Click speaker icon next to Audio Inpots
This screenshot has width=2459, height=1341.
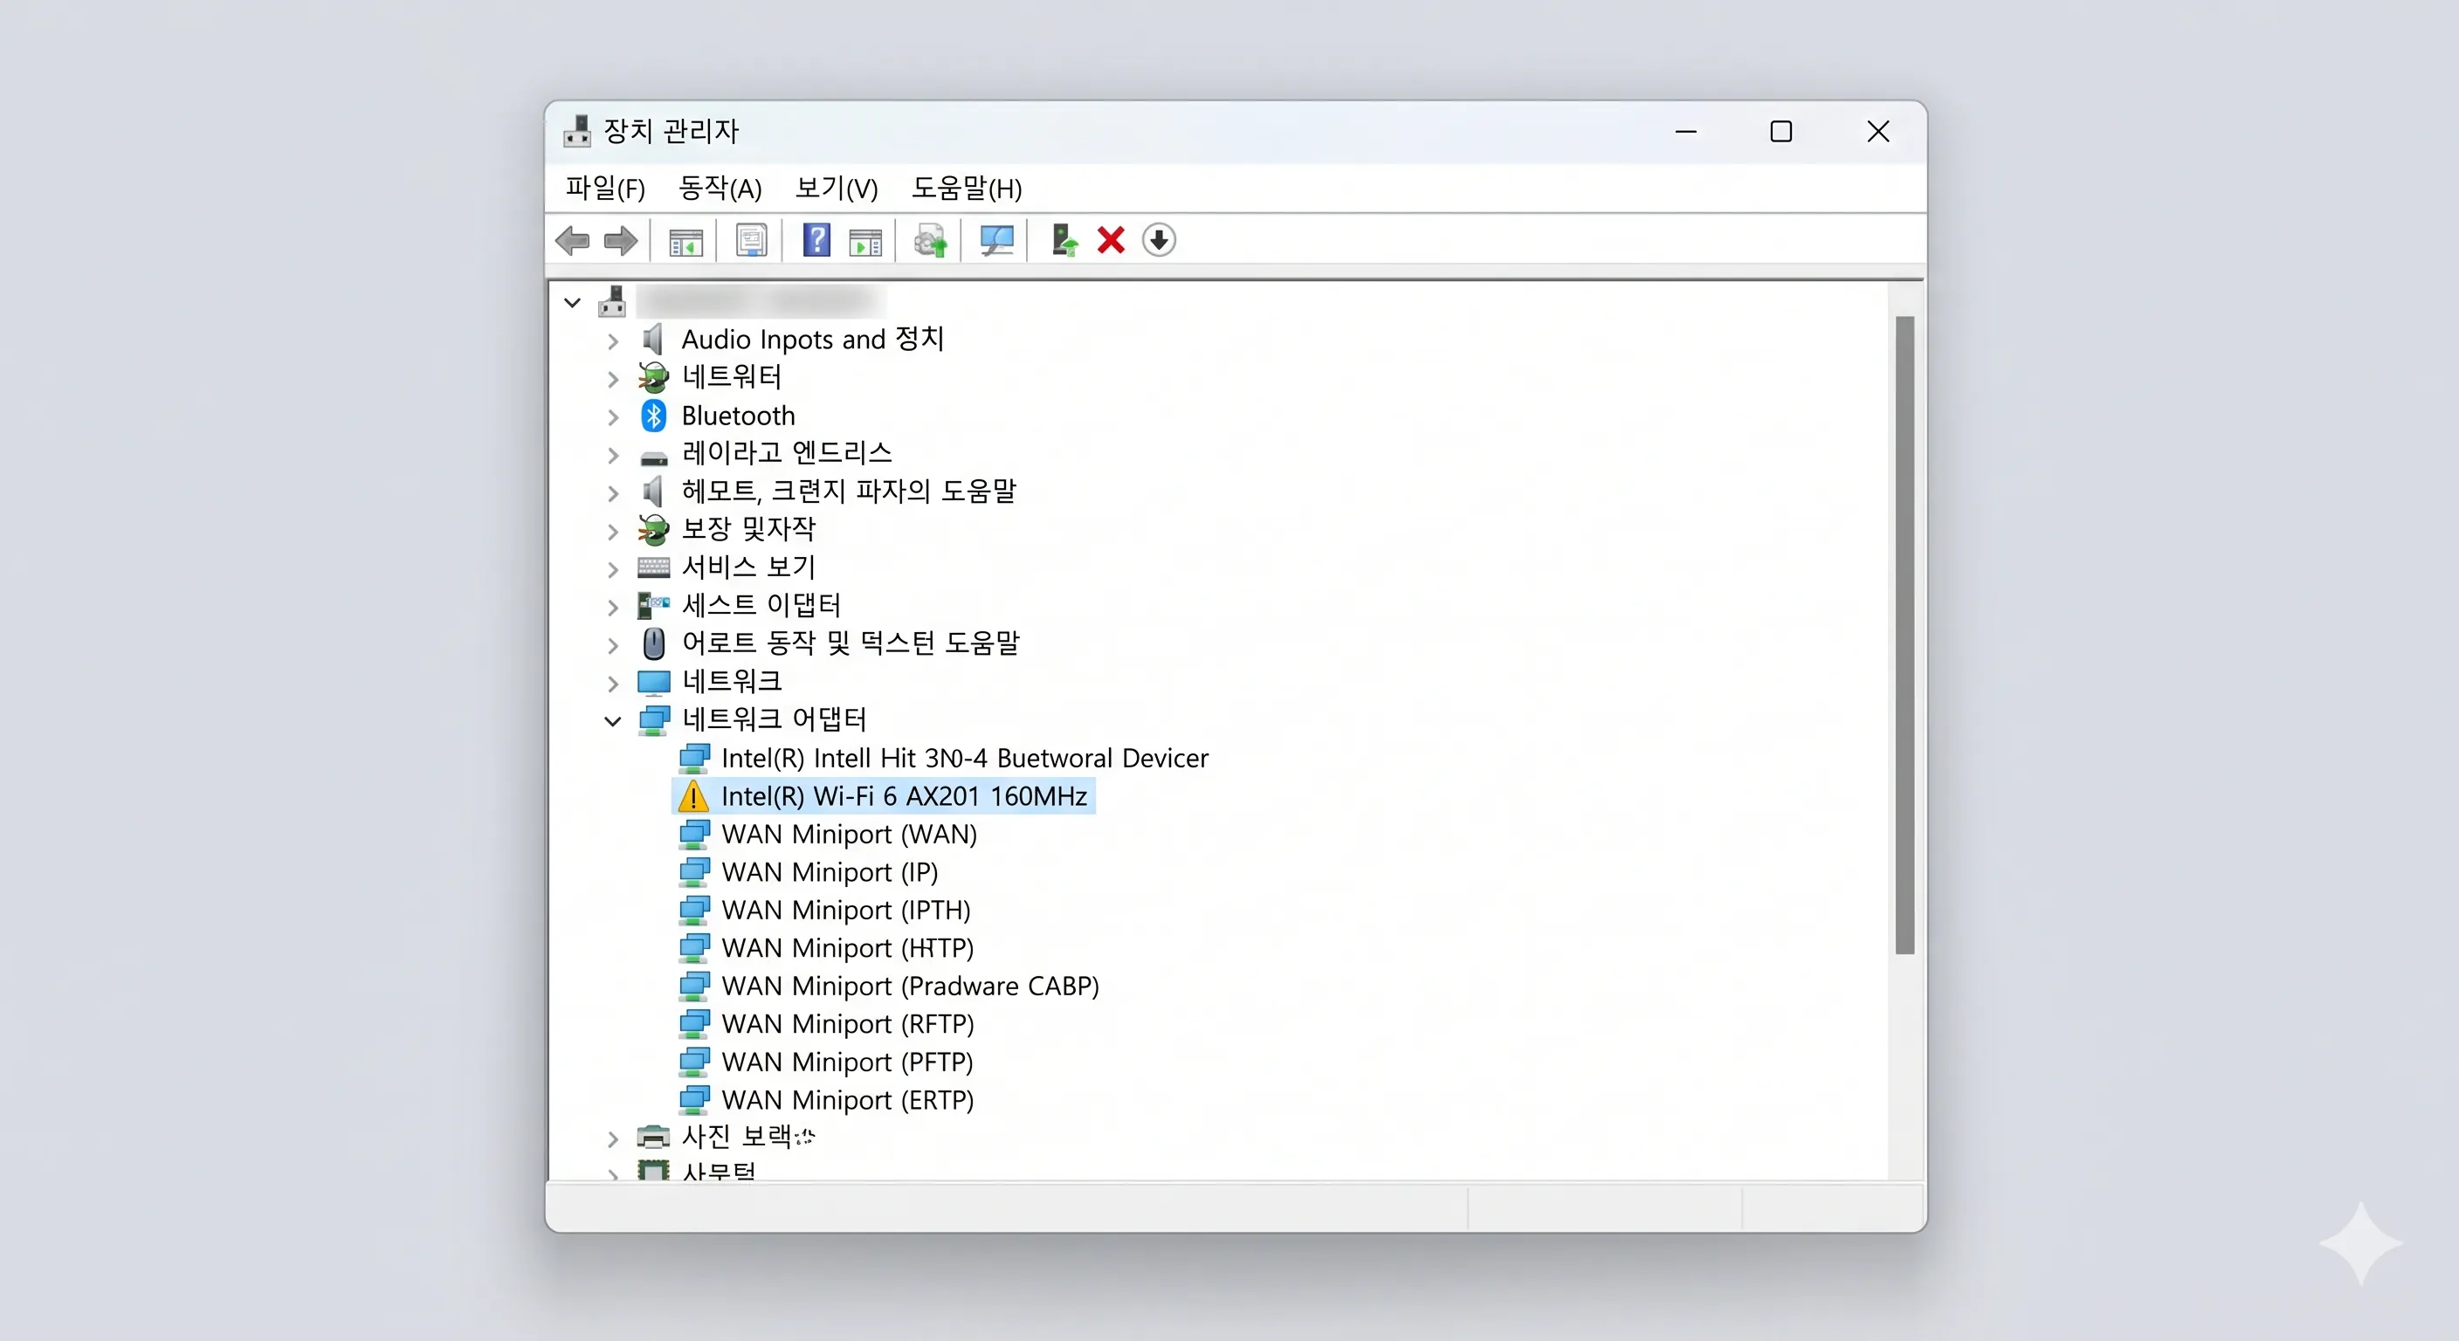pos(653,339)
